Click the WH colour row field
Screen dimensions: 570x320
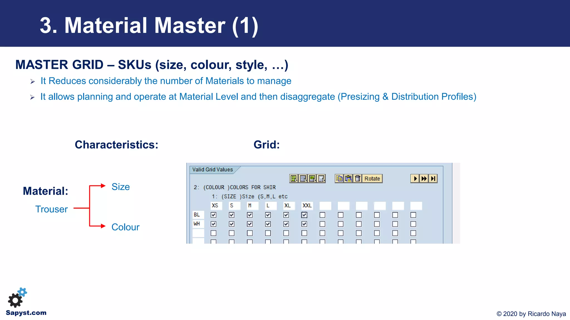(198, 224)
